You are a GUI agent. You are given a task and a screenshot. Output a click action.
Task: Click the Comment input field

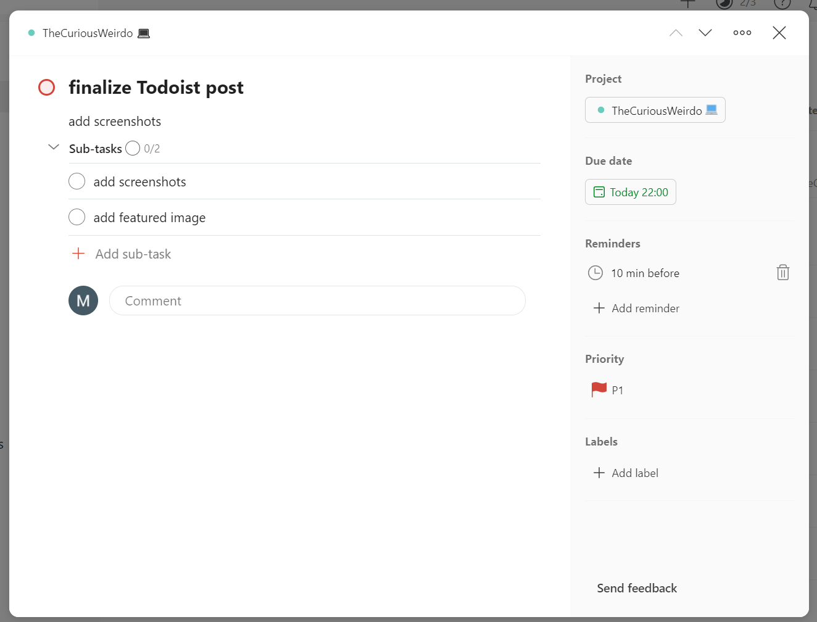point(317,301)
